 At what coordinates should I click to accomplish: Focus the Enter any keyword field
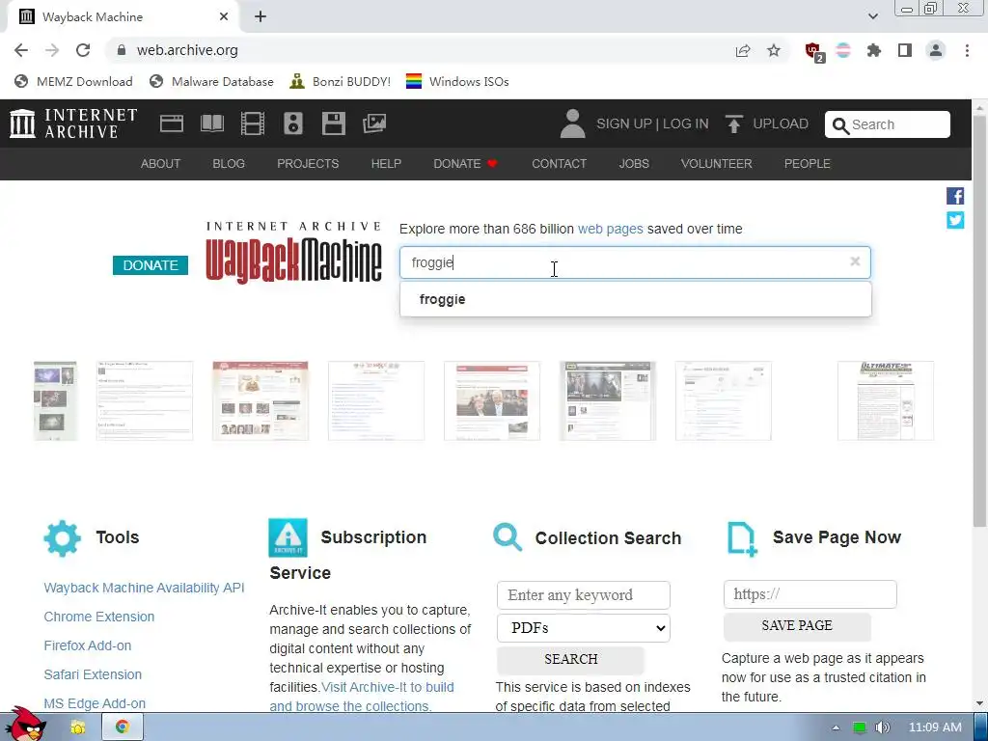pyautogui.click(x=584, y=594)
